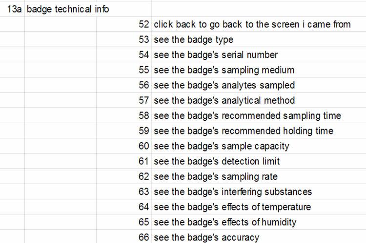The height and width of the screenshot is (243, 366).
Task: Select cell containing number 52
Action: point(143,24)
